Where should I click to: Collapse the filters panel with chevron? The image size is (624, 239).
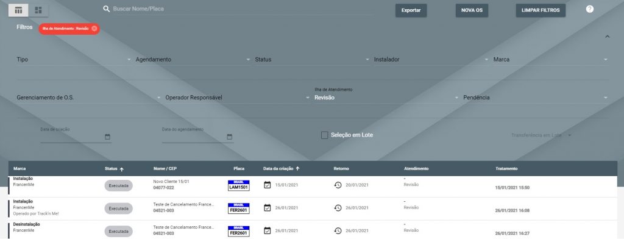click(x=608, y=37)
